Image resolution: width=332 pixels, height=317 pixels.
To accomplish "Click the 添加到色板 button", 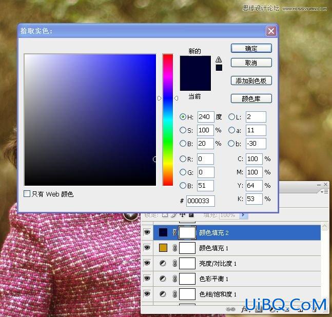I will coord(251,81).
